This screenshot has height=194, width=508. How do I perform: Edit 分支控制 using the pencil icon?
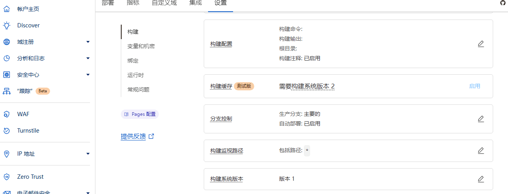(x=481, y=119)
